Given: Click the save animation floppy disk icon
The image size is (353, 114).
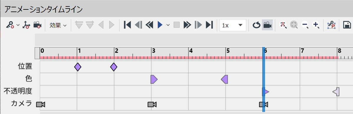Looking at the screenshot, I should (347, 25).
